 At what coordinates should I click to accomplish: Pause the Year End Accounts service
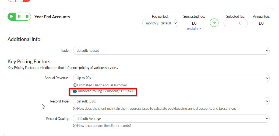point(19,17)
